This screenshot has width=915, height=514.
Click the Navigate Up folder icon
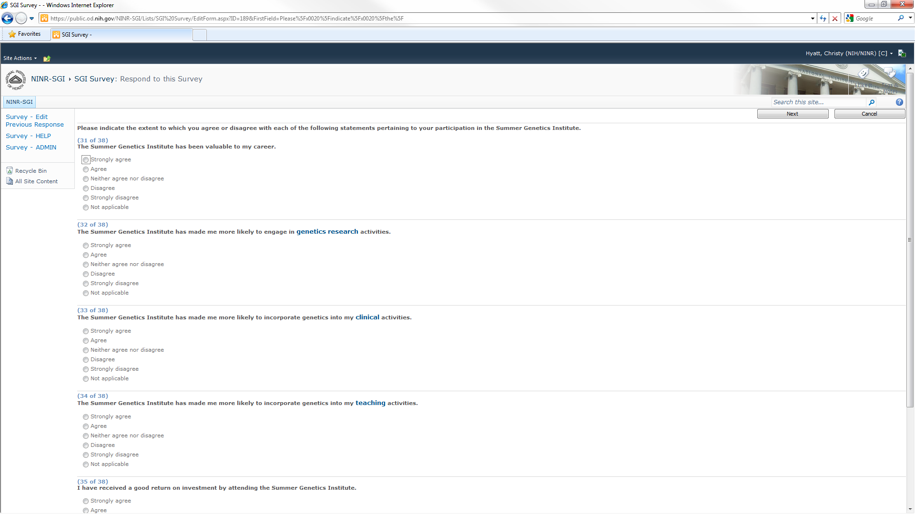pos(47,59)
